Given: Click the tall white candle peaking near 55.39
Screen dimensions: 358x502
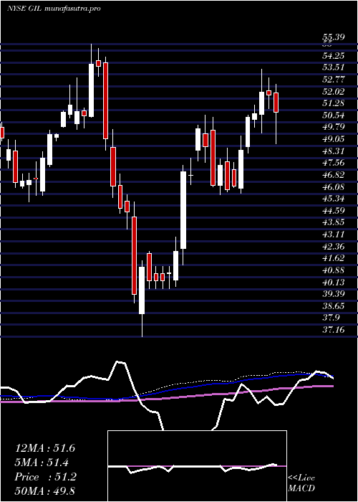Looking at the screenshot, I should coord(92,90).
